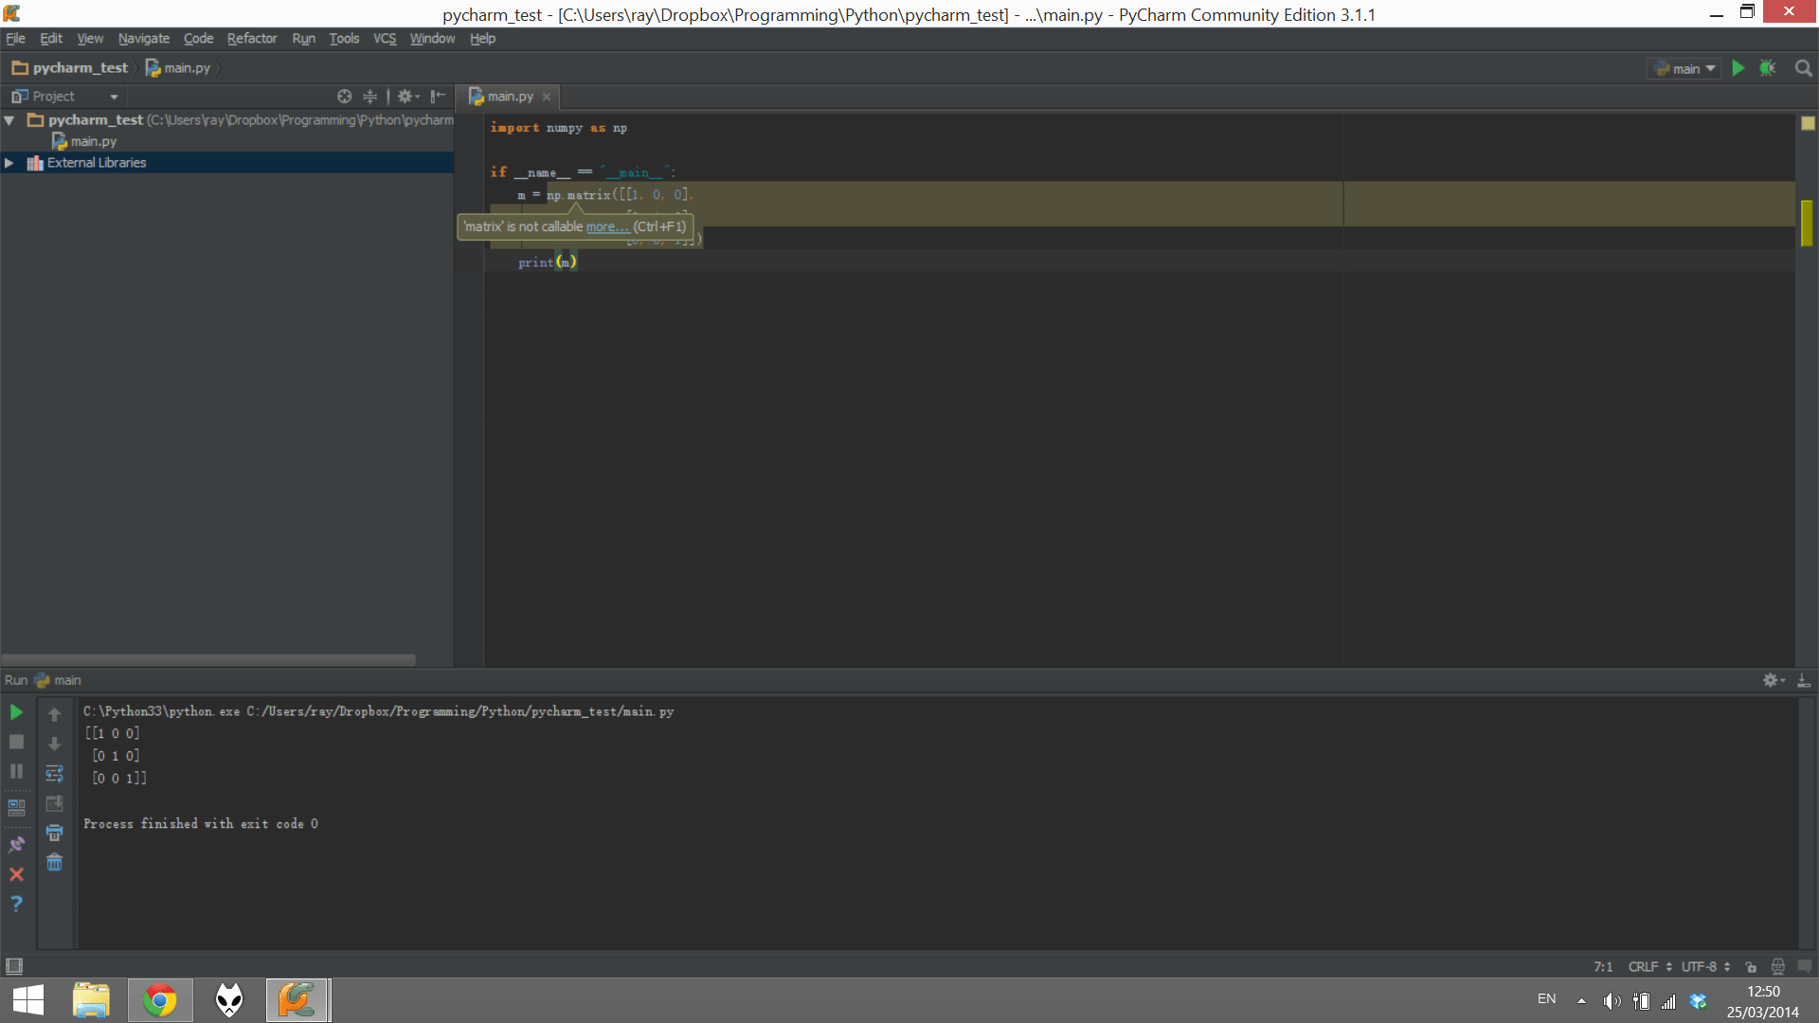Expand External Libraries tree node
This screenshot has height=1023, width=1819.
tap(9, 163)
